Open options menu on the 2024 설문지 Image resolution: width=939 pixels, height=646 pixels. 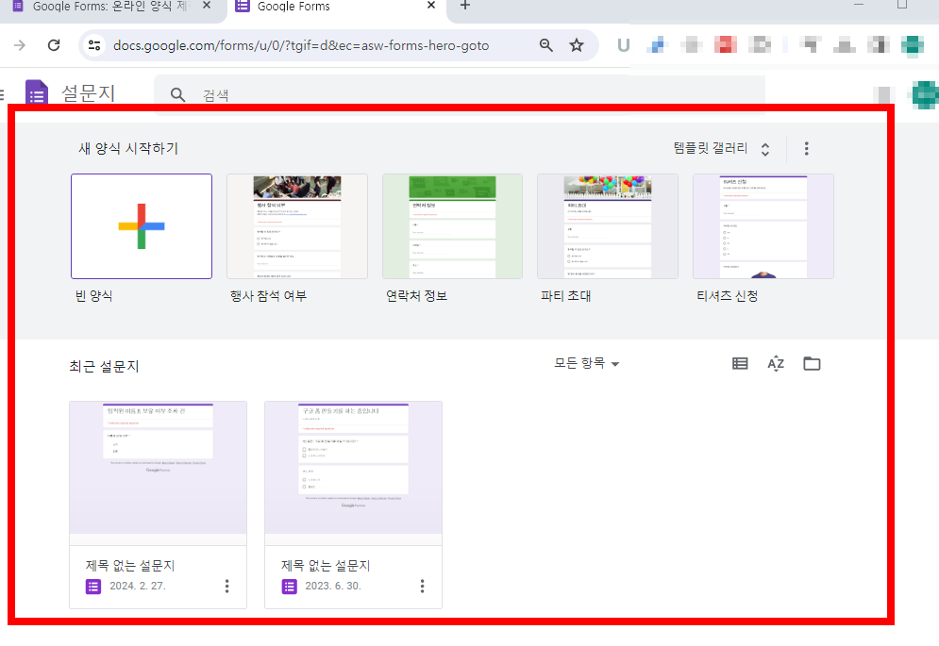(226, 586)
